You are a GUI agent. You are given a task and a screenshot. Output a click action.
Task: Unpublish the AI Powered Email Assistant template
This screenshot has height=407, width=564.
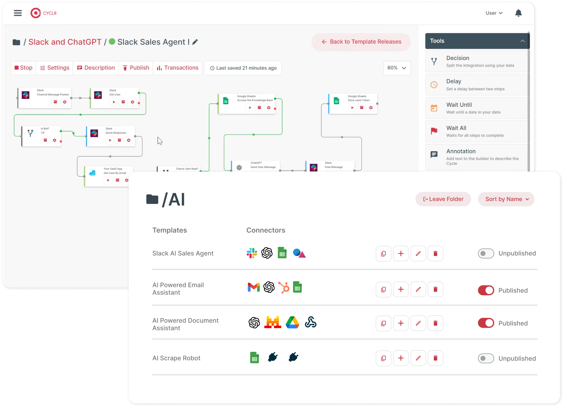pyautogui.click(x=486, y=290)
